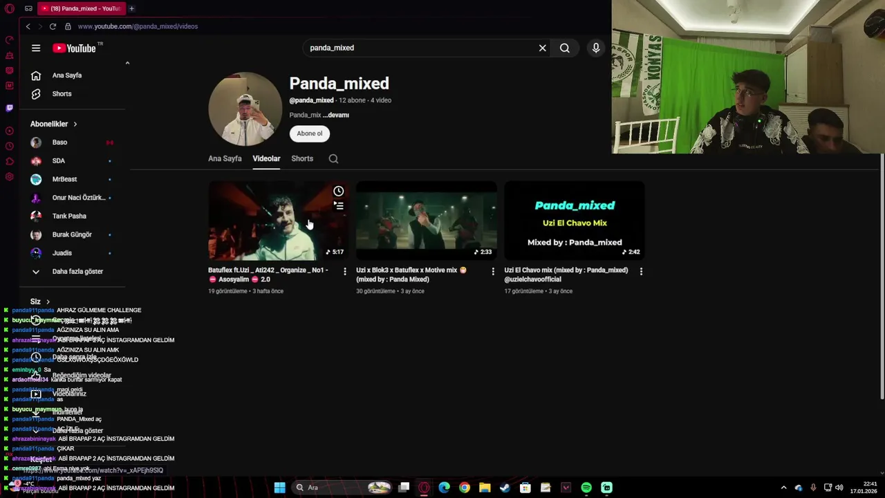Expand channel description via ...devamı
This screenshot has height=498, width=885.
(x=336, y=116)
